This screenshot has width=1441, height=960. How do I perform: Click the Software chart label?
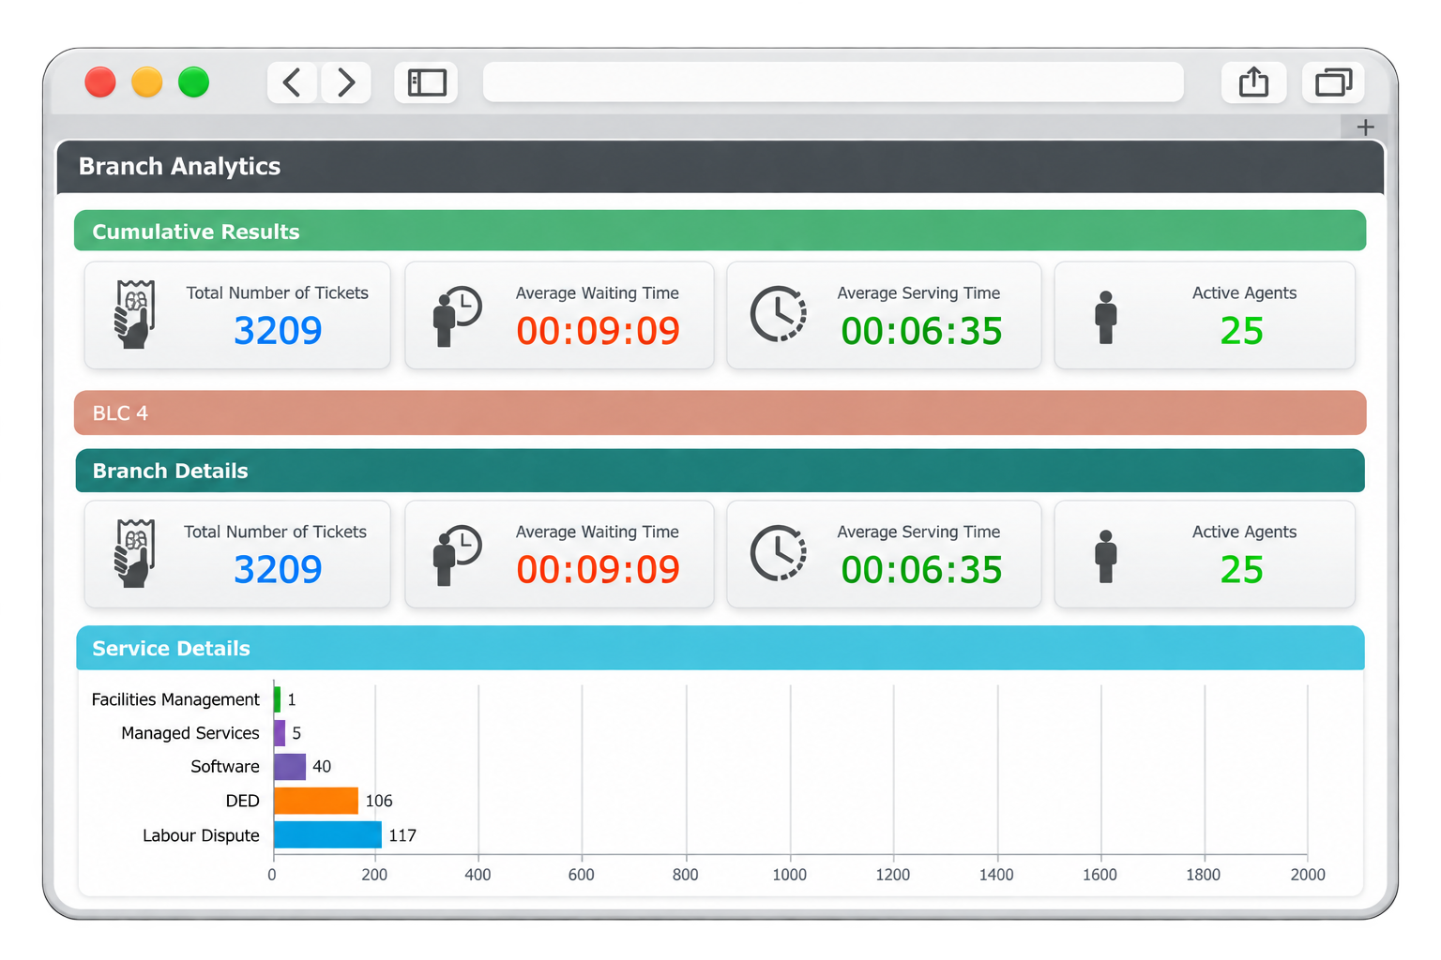click(x=225, y=767)
